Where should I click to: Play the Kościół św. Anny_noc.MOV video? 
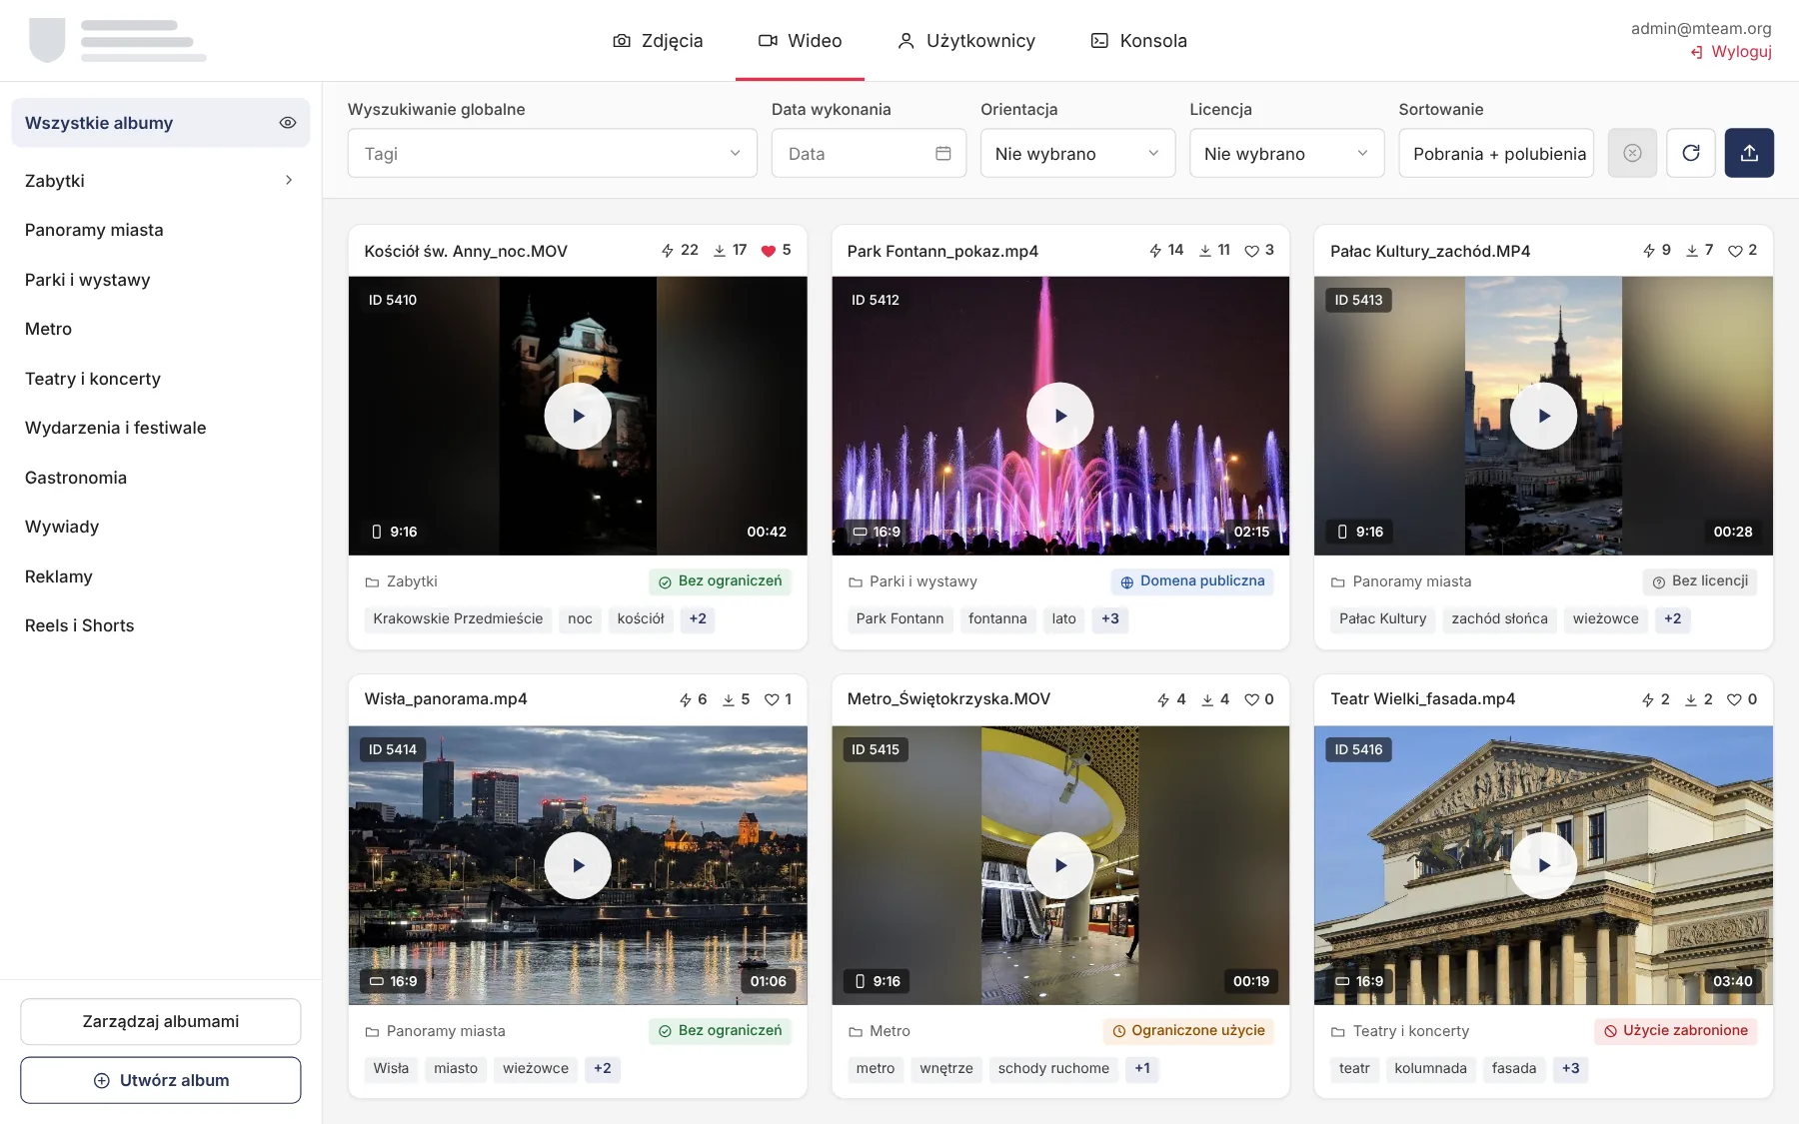(x=578, y=416)
